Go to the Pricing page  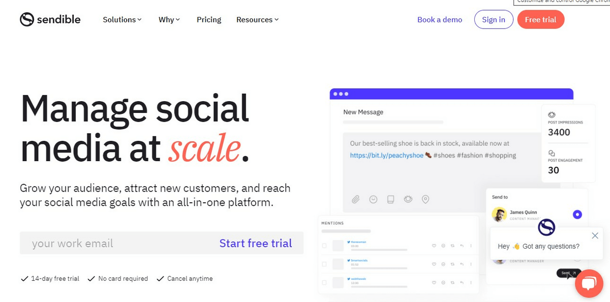pyautogui.click(x=209, y=20)
